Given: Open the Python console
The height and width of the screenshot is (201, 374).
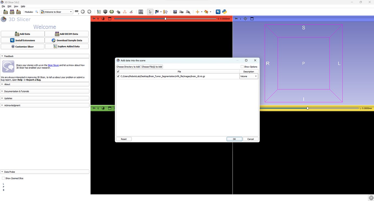Looking at the screenshot, I should coord(224,12).
